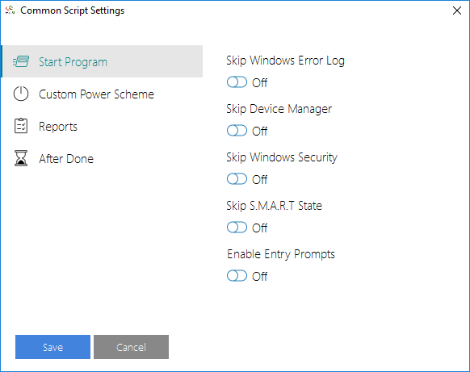Turn on Skip Windows Security switch
This screenshot has width=470, height=372.
(237, 179)
